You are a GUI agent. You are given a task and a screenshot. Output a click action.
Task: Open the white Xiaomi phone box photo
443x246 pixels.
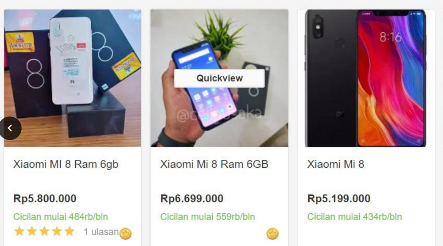(73, 78)
